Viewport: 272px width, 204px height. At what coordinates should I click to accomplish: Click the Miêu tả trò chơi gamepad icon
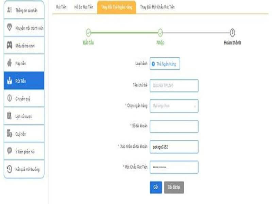pyautogui.click(x=10, y=46)
